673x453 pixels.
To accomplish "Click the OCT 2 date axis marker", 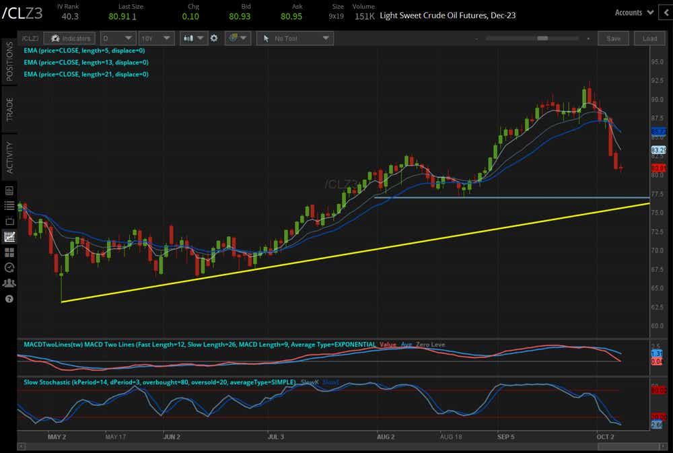I will 605,437.
